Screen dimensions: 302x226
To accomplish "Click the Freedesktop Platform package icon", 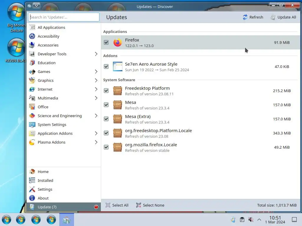I will point(117,91).
